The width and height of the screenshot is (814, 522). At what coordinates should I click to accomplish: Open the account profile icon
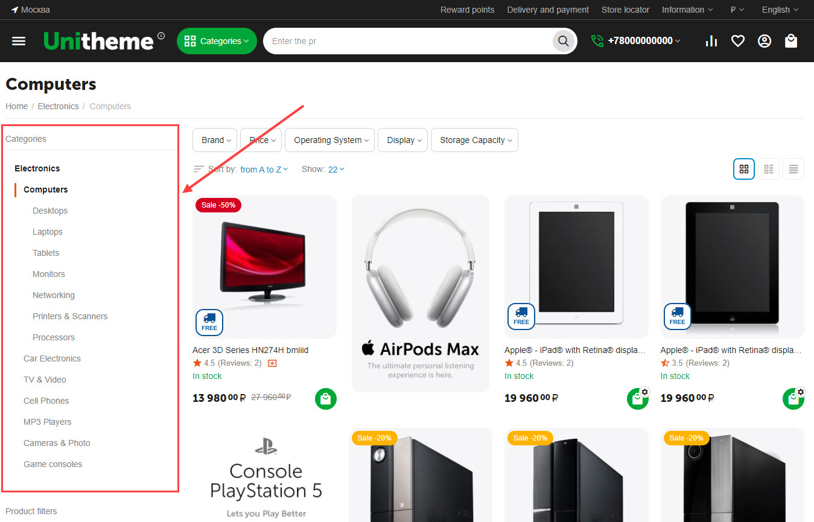(x=764, y=41)
